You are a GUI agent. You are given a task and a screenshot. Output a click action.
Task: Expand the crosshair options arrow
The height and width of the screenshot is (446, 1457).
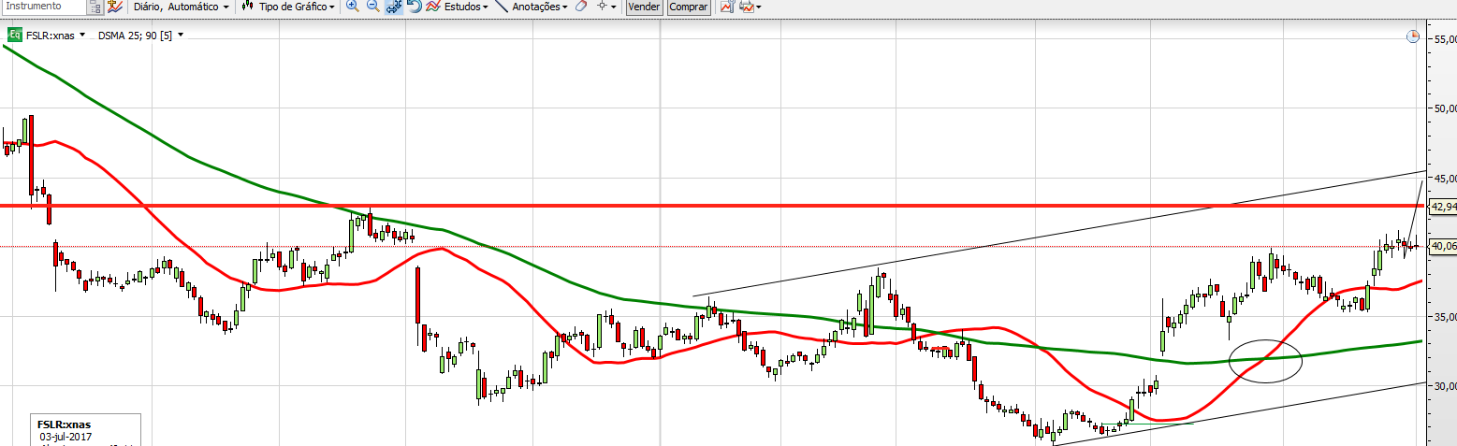coord(614,7)
